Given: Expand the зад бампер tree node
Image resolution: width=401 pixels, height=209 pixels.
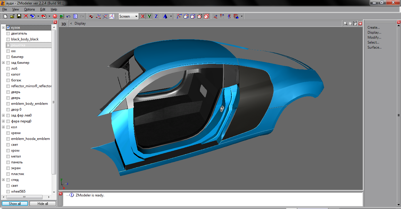Looking at the screenshot, I should pyautogui.click(x=4, y=63).
